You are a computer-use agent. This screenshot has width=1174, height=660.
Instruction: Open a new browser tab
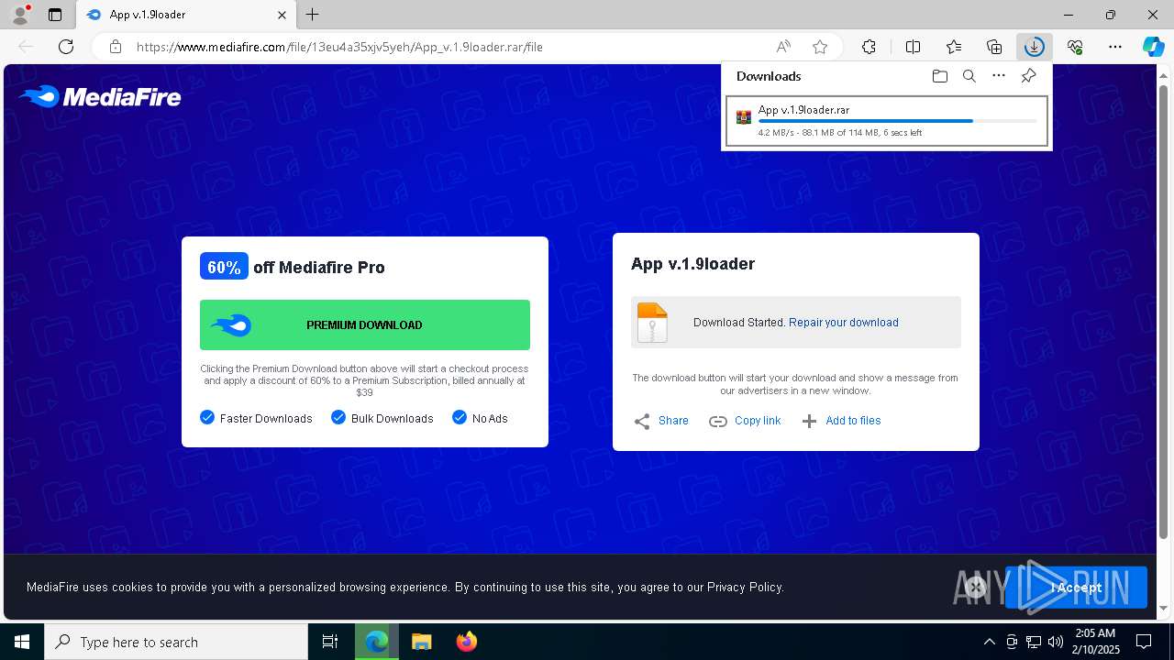[x=313, y=15]
